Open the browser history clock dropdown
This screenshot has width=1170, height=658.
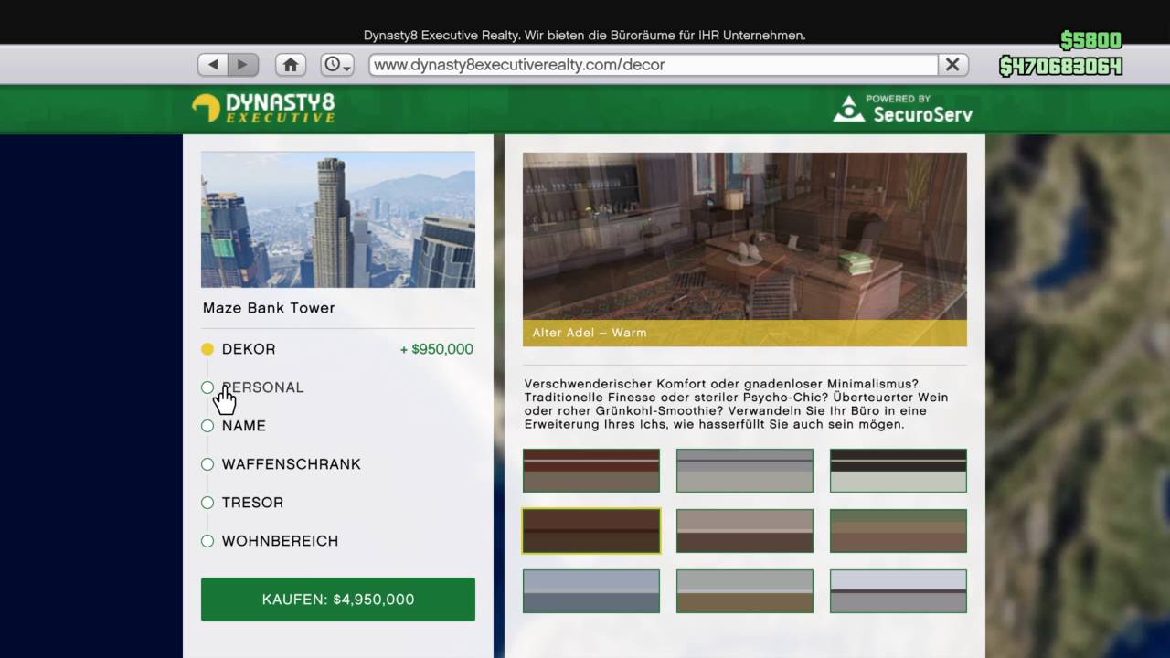click(337, 65)
